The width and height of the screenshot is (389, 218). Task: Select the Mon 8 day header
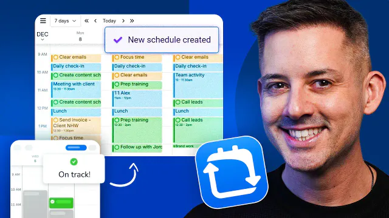coord(80,36)
